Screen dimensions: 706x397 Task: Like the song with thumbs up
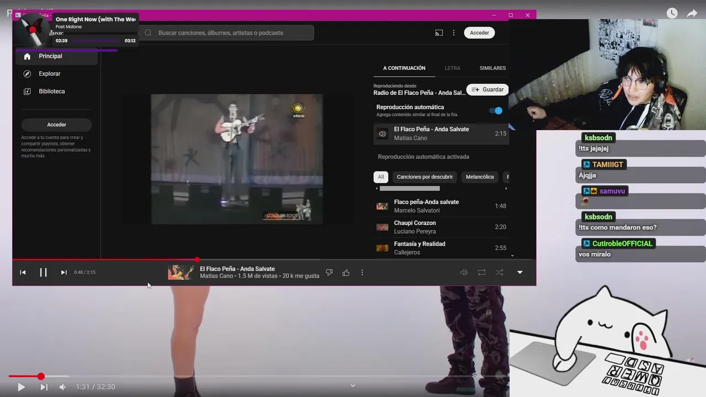coord(346,272)
